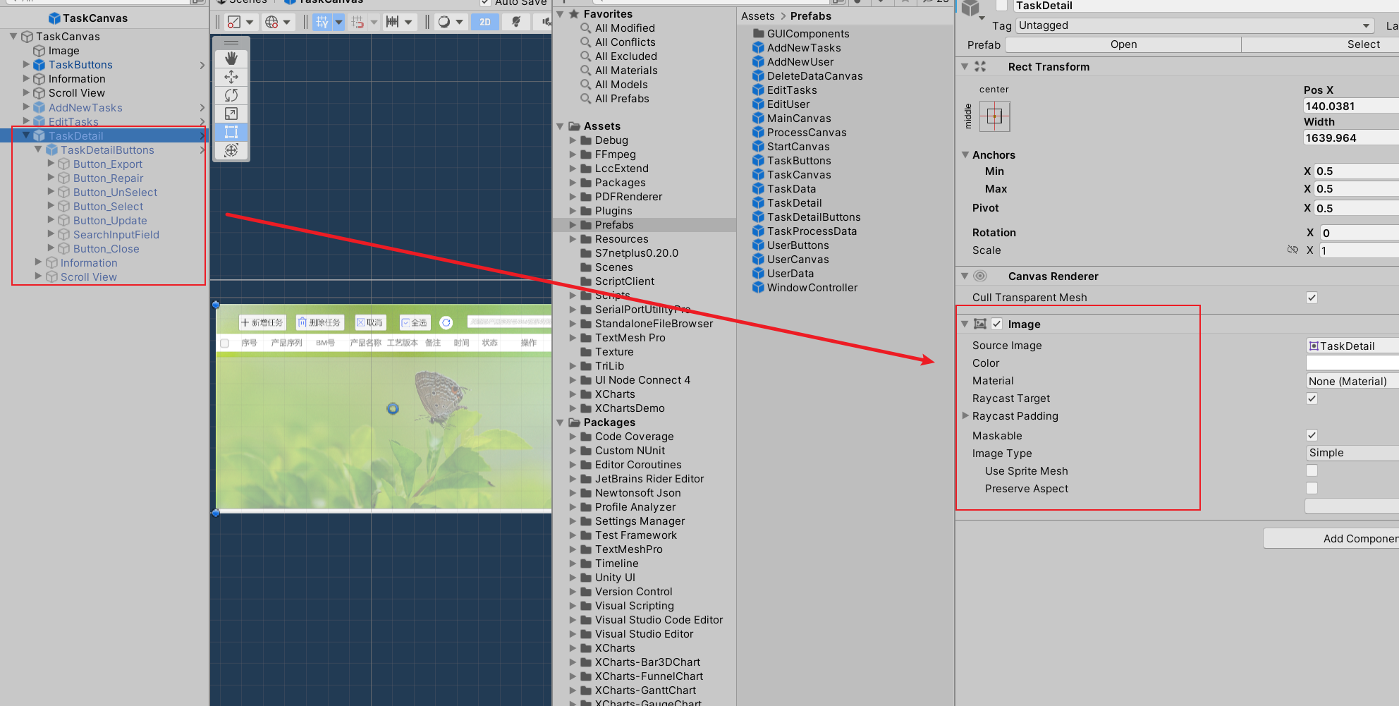Click the global handle rotation icon

(x=271, y=22)
